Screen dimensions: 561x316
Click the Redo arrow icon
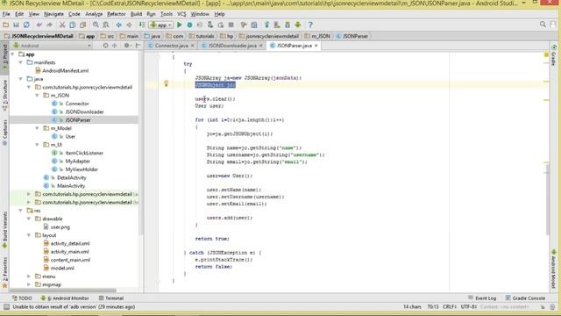point(49,25)
